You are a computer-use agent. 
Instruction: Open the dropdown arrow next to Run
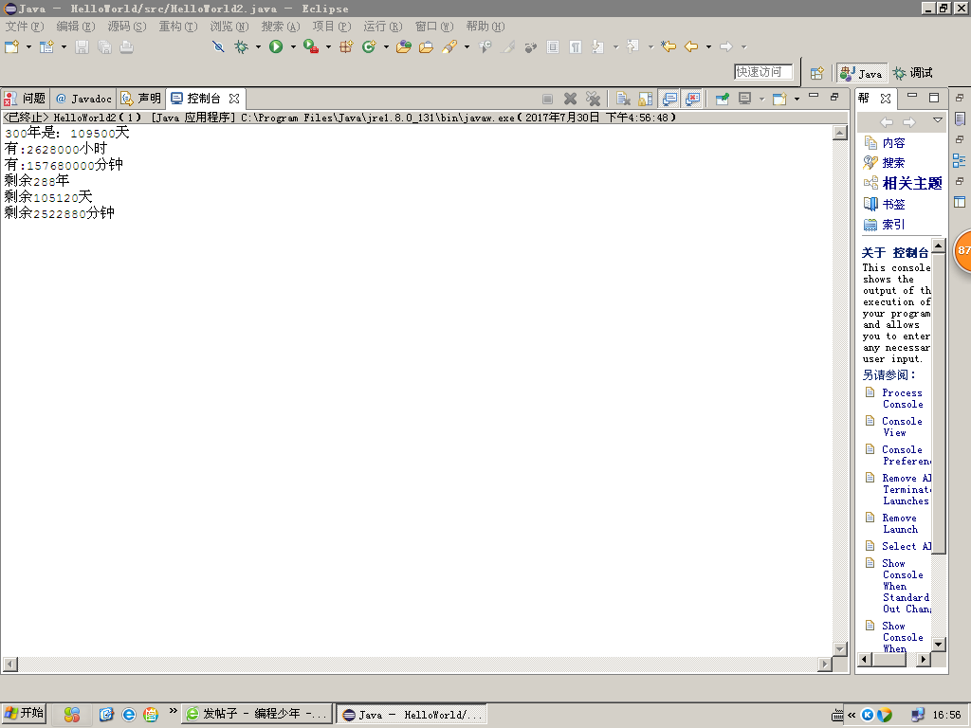point(292,46)
